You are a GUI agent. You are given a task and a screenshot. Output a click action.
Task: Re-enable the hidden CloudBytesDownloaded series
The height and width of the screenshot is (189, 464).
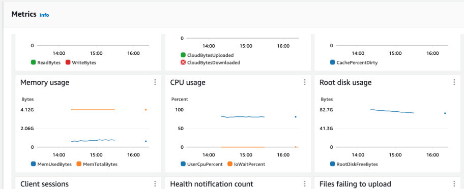[x=183, y=62]
